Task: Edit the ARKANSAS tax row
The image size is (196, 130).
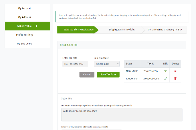Action: [165, 79]
